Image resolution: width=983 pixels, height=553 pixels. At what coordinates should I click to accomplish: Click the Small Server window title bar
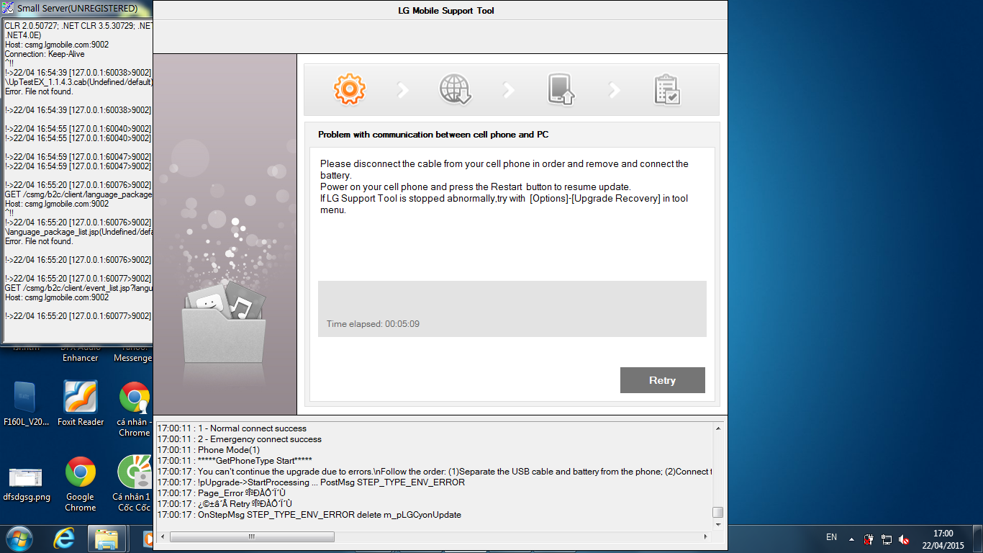pos(76,9)
